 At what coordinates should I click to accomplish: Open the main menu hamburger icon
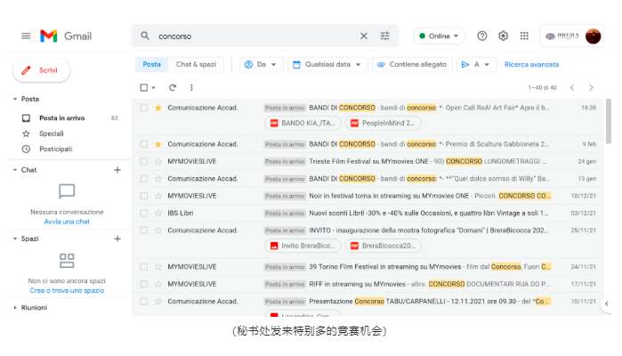[x=26, y=36]
